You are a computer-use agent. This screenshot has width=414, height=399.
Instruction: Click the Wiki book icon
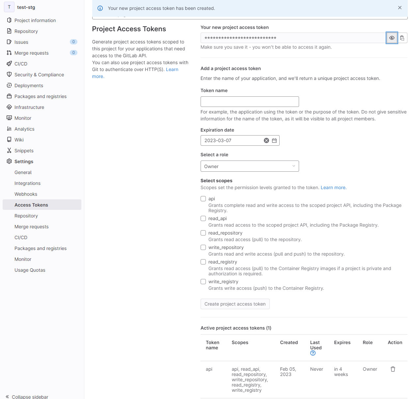point(9,139)
